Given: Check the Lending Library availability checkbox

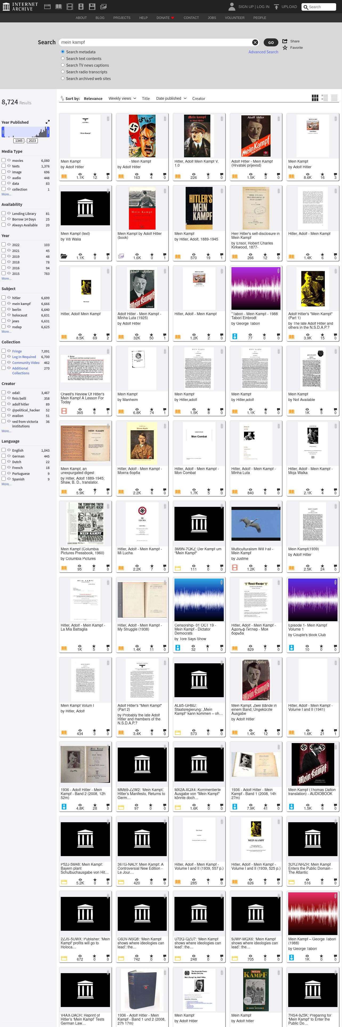Looking at the screenshot, I should 3,213.
